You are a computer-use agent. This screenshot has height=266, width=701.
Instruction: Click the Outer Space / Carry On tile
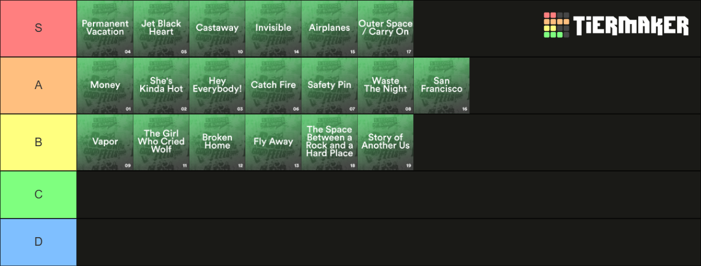tap(386, 28)
